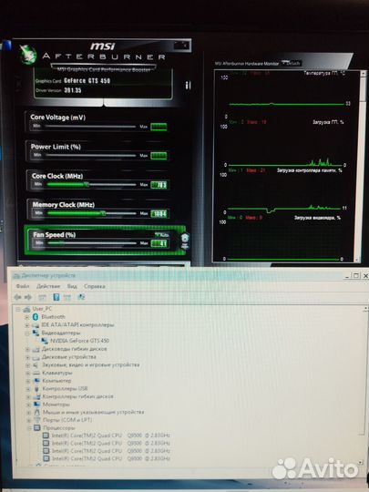Click the Мыши и иные указывающие устройства icon
This screenshot has width=369, height=492.
click(37, 412)
